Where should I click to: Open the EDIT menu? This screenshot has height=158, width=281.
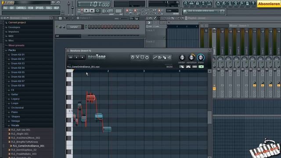pyautogui.click(x=12, y=8)
